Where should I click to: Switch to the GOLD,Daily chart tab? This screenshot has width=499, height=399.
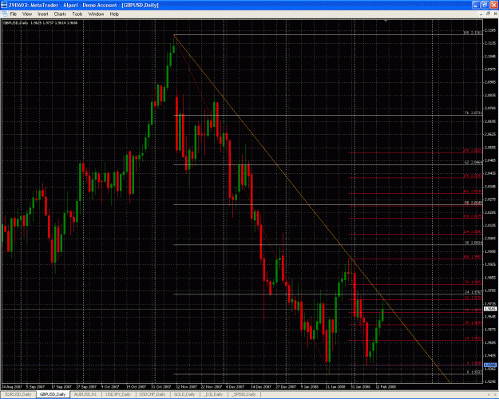(x=184, y=394)
